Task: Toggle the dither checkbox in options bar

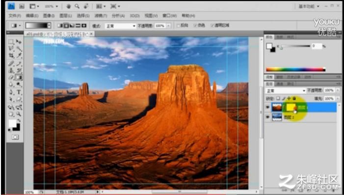Action: pyautogui.click(x=195, y=25)
